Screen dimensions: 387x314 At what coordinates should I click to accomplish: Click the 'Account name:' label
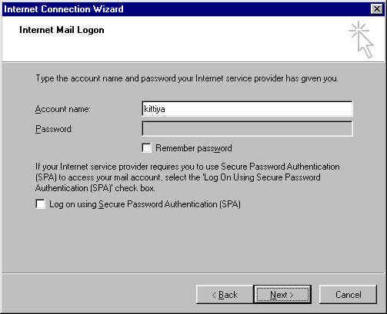[x=63, y=109]
